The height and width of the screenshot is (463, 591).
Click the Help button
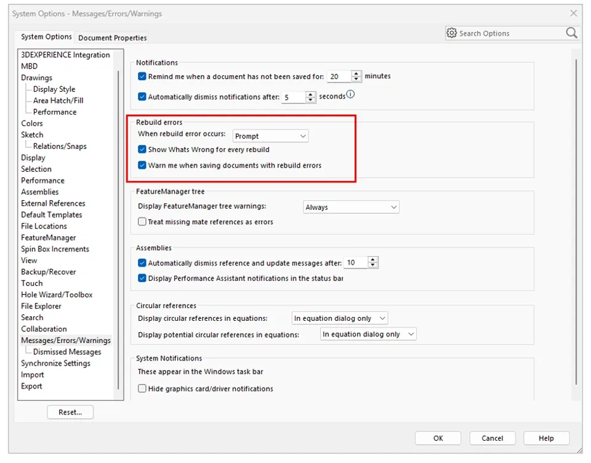click(546, 438)
